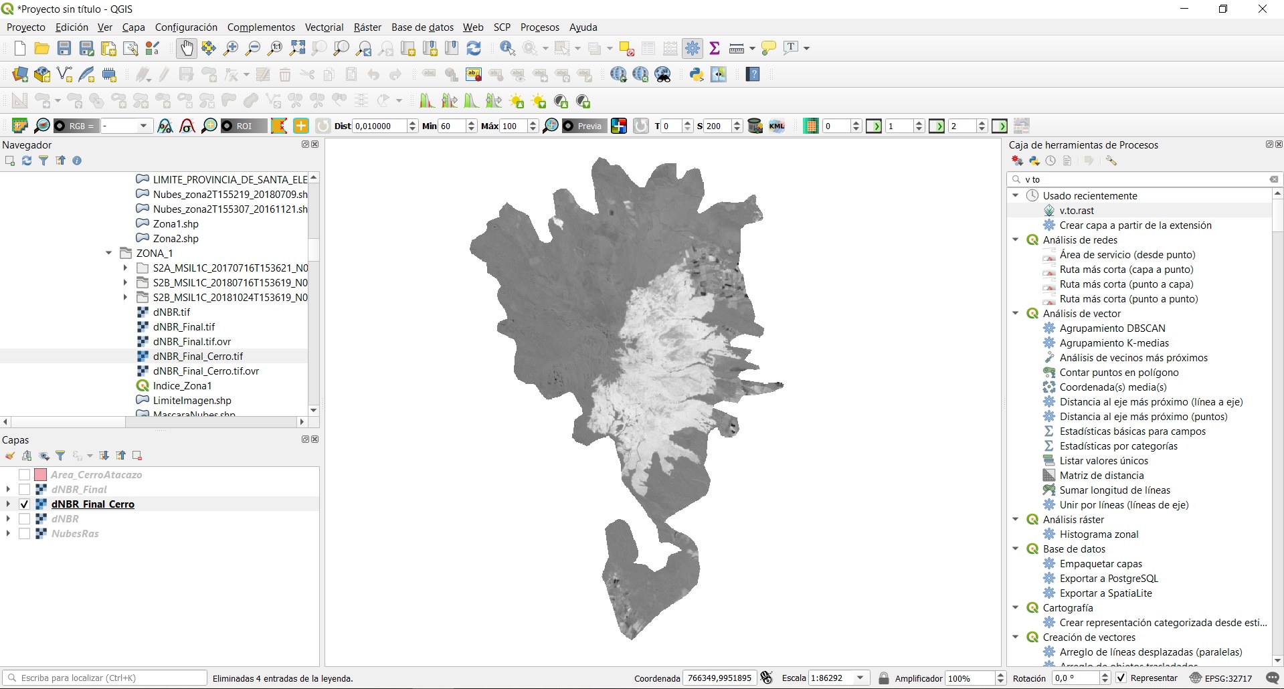Viewport: 1284px width, 689px height.
Task: Expand the S2A_MSIL1C imagery folder
Action: (x=126, y=268)
